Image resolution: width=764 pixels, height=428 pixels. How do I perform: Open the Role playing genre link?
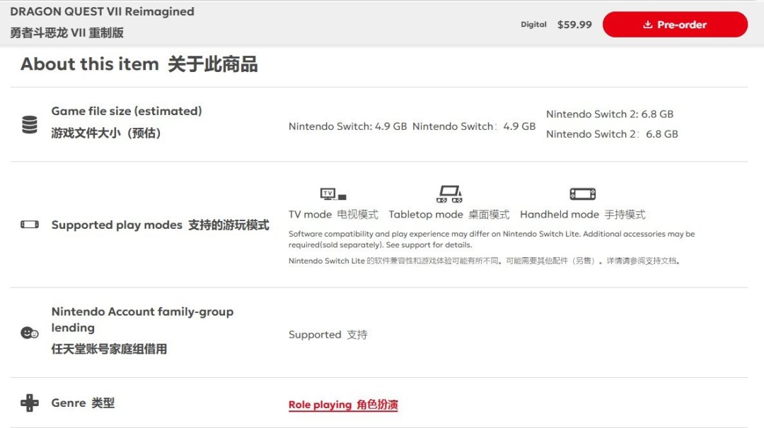(x=343, y=406)
